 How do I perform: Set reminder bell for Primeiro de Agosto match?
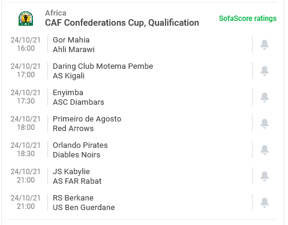coord(265,123)
